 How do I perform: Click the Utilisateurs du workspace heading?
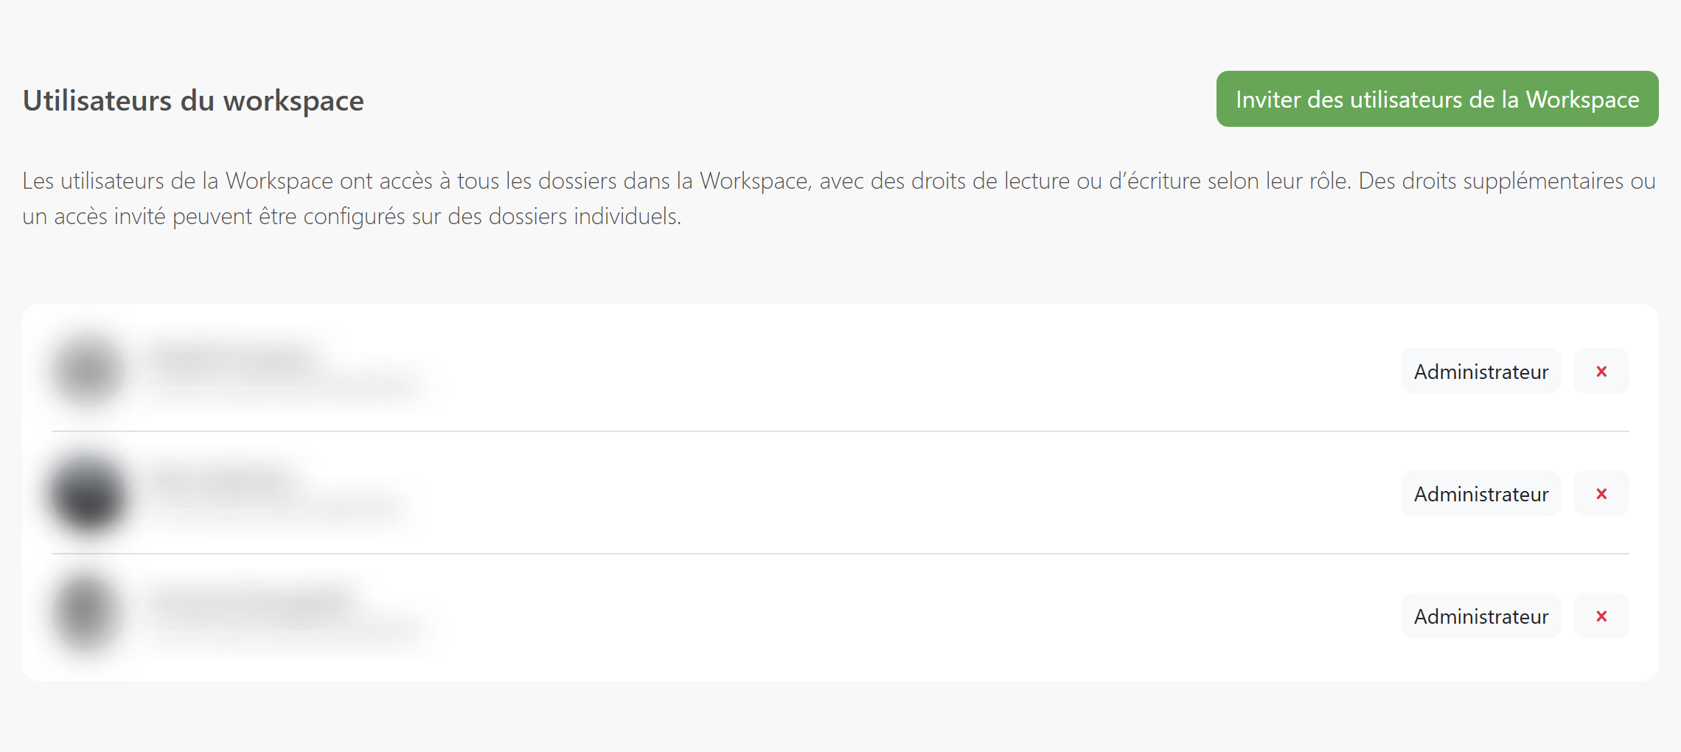193,100
